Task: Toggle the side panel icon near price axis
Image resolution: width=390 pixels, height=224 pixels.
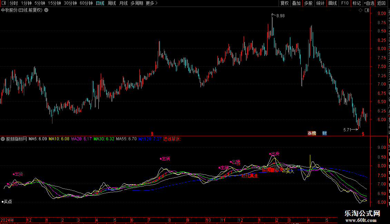Action: coord(367,10)
